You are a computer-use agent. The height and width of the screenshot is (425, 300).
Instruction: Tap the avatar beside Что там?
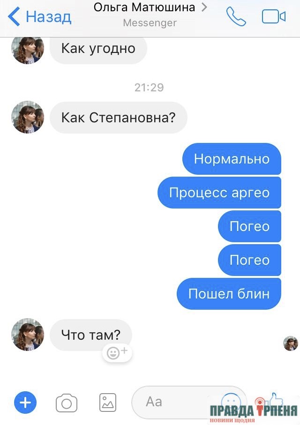coord(27,335)
